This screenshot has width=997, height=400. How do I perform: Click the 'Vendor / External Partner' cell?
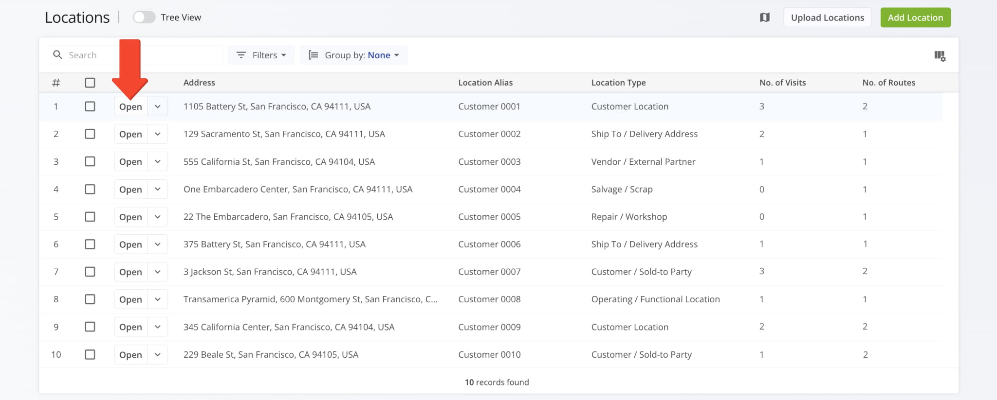[x=643, y=161]
